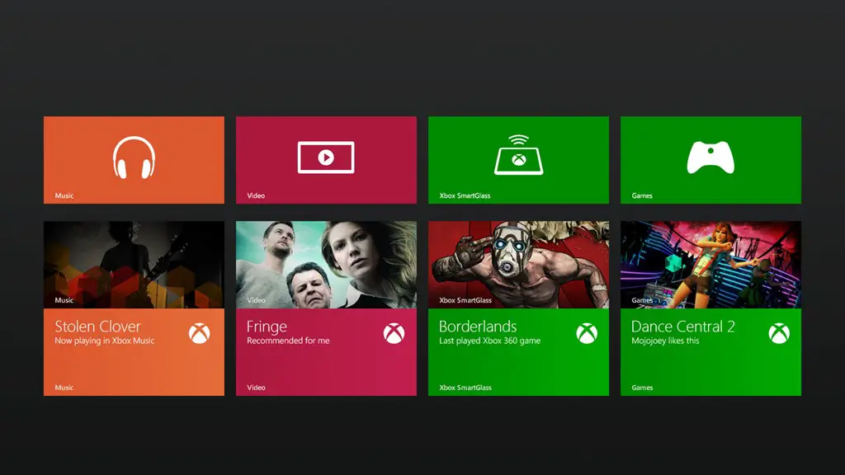Open the Stolen Clover guitarist artwork
Viewport: 845px width, 475px height.
pyautogui.click(x=134, y=265)
